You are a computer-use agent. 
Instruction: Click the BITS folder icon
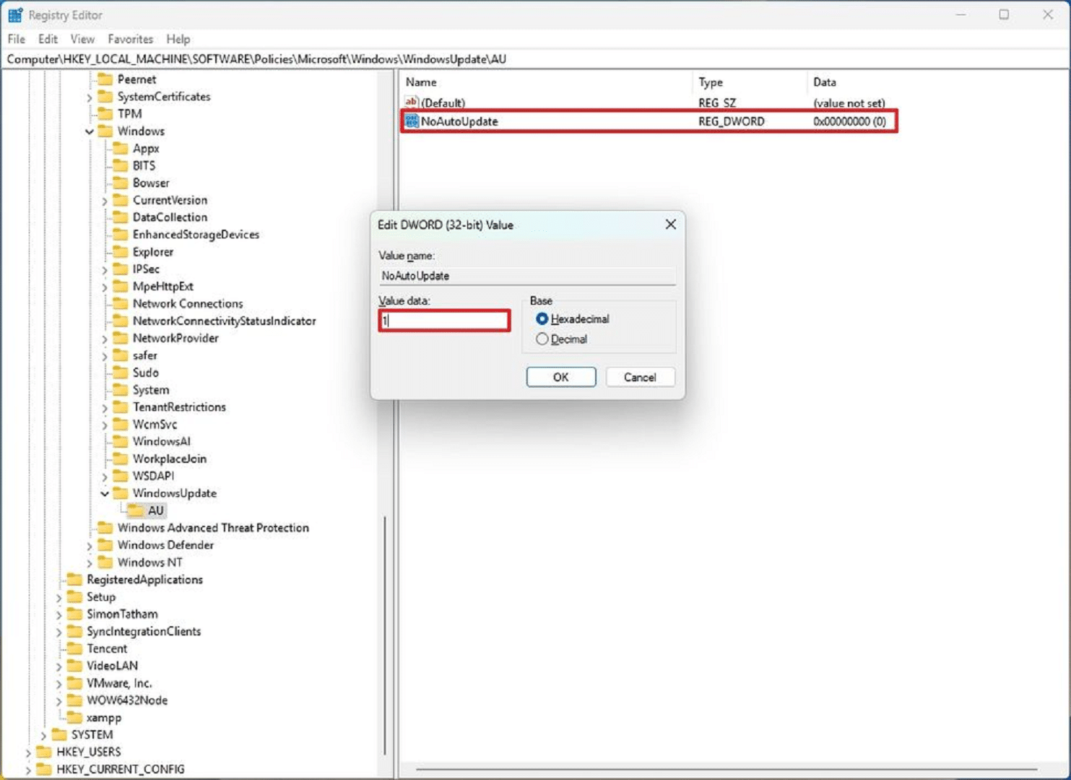pos(121,165)
